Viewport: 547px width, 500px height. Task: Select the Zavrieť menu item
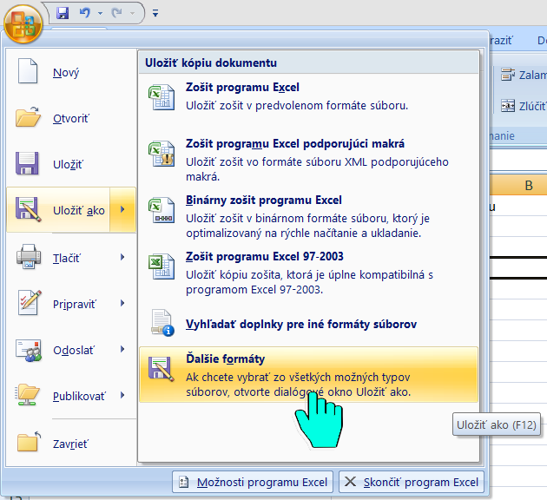point(71,444)
